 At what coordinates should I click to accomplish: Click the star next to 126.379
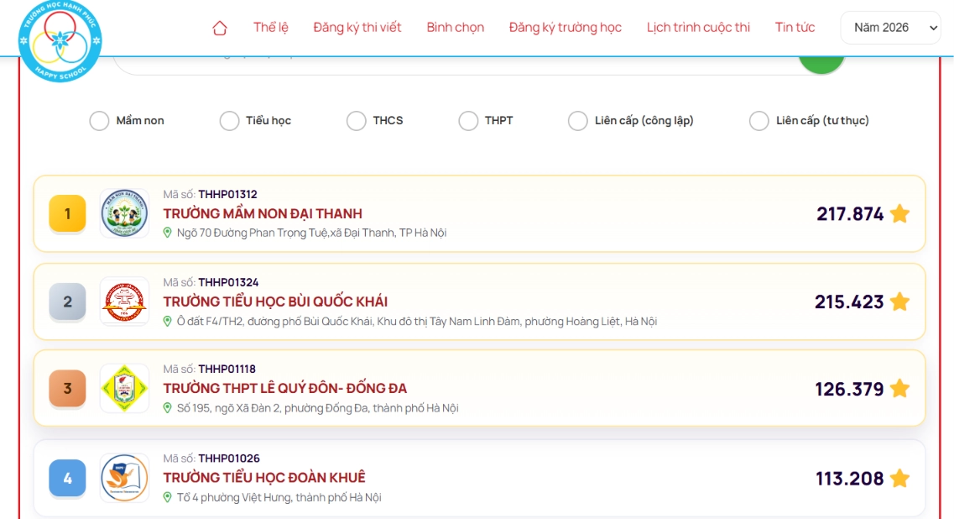(x=899, y=389)
